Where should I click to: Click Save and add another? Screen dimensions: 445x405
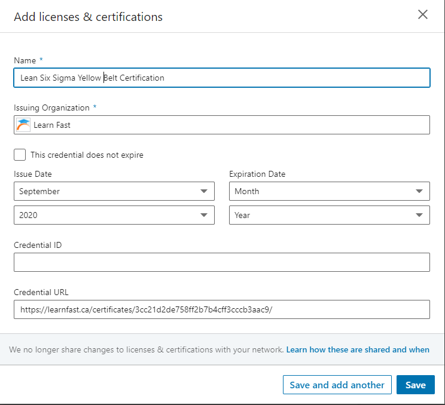click(337, 385)
